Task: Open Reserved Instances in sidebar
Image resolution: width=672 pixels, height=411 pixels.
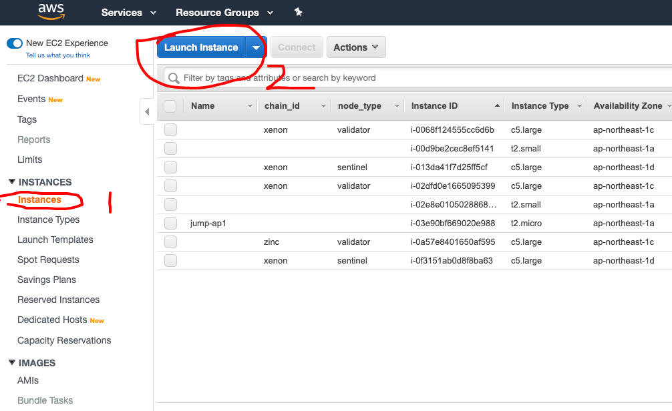Action: [x=58, y=300]
